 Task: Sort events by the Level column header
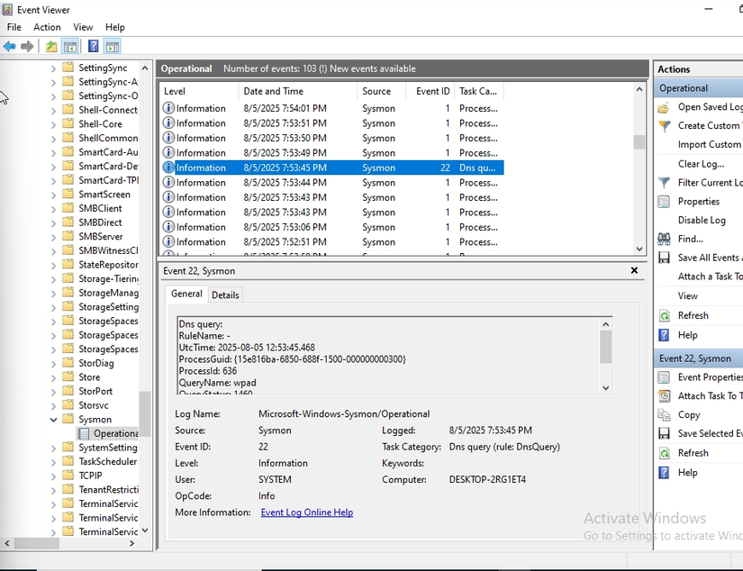pyautogui.click(x=199, y=92)
